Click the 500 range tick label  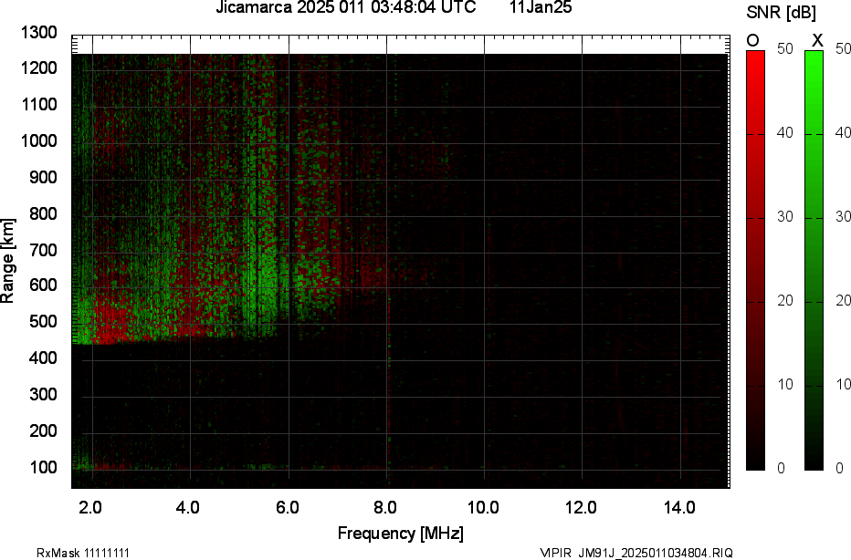(43, 321)
